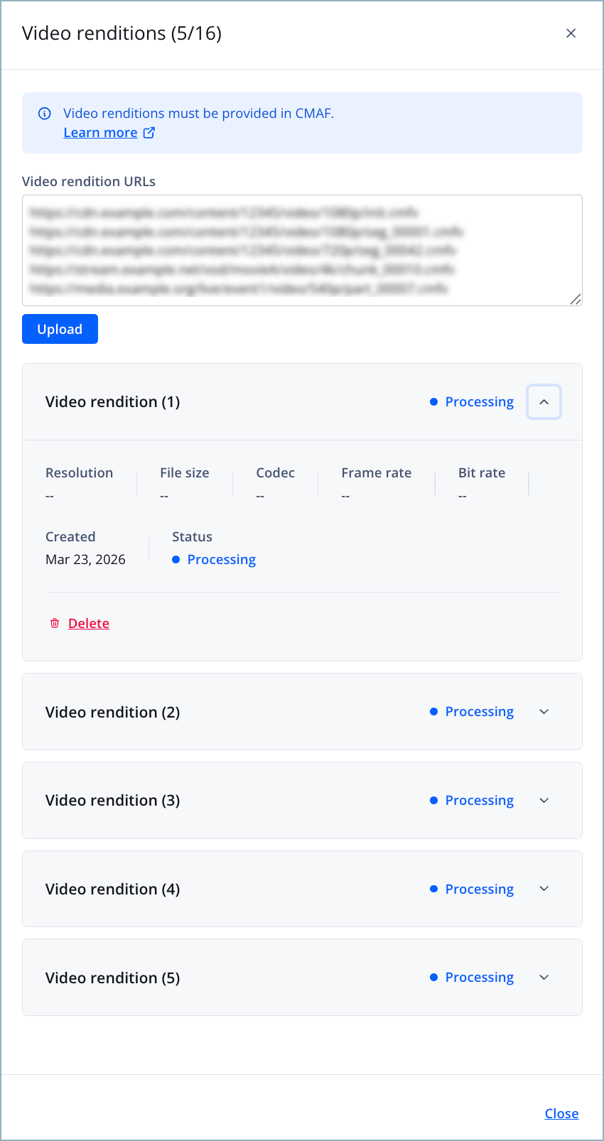604x1141 pixels.
Task: Click the Bit rate label
Action: [x=482, y=473]
